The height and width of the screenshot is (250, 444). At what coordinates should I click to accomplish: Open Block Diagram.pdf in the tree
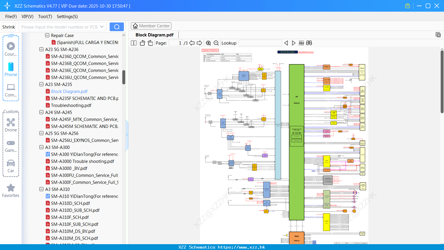pyautogui.click(x=69, y=91)
